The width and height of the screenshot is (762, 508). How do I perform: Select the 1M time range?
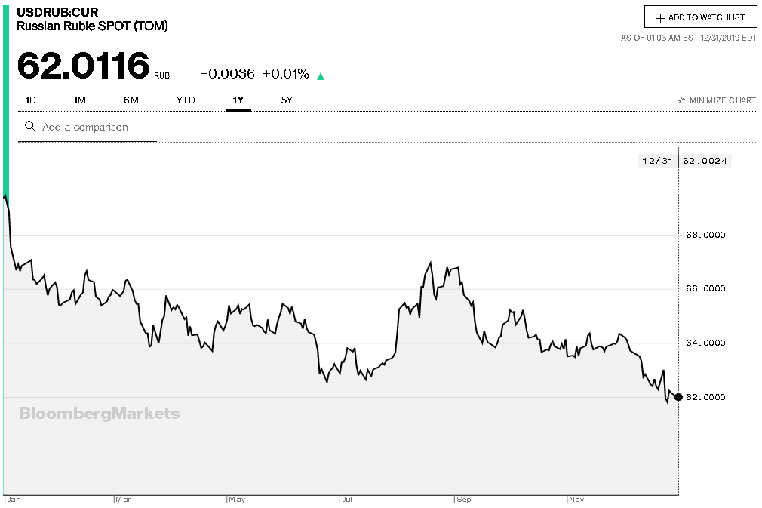[80, 100]
